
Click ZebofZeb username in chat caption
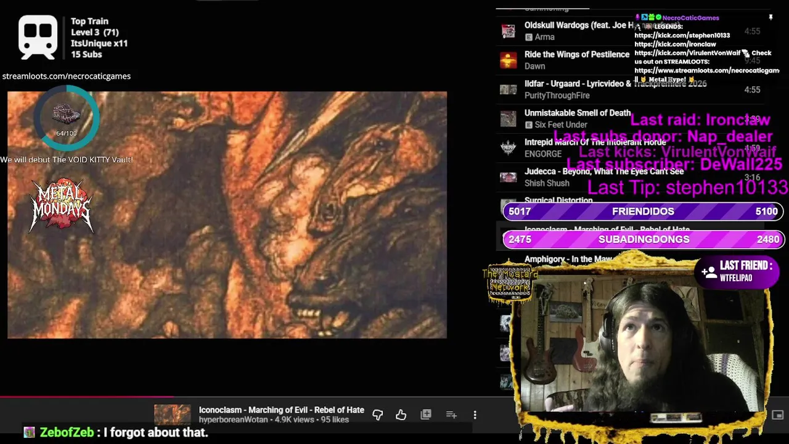tap(67, 432)
